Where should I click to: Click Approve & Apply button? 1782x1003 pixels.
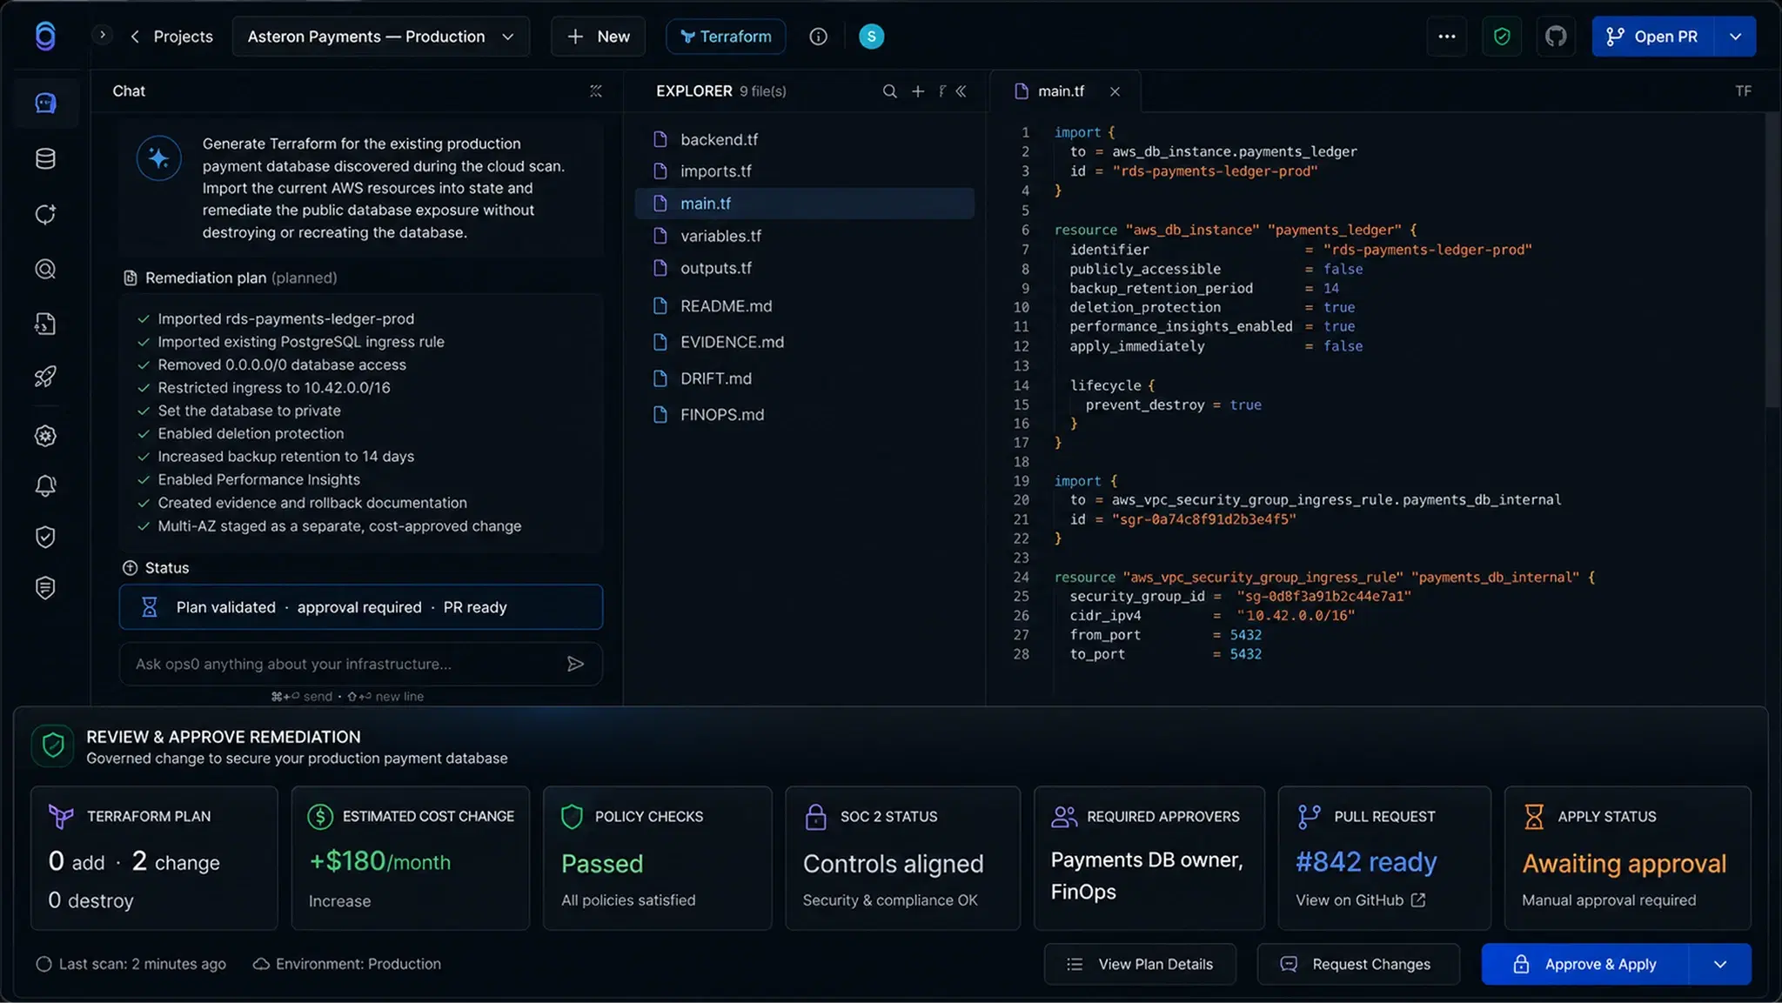[x=1584, y=964]
